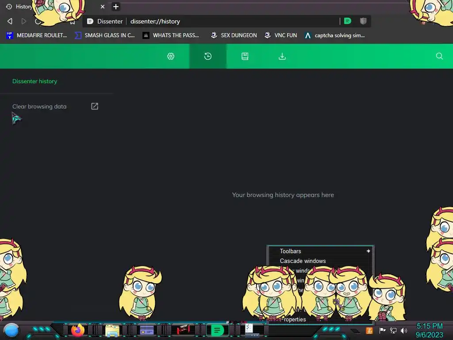Image resolution: width=453 pixels, height=340 pixels.
Task: Open the downloads icon in green toolbar
Action: coord(282,56)
